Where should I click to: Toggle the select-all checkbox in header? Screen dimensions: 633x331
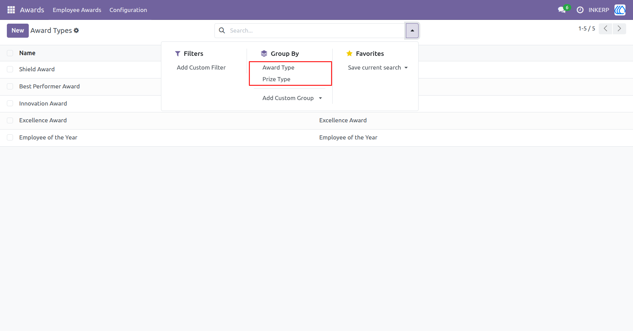[x=10, y=53]
